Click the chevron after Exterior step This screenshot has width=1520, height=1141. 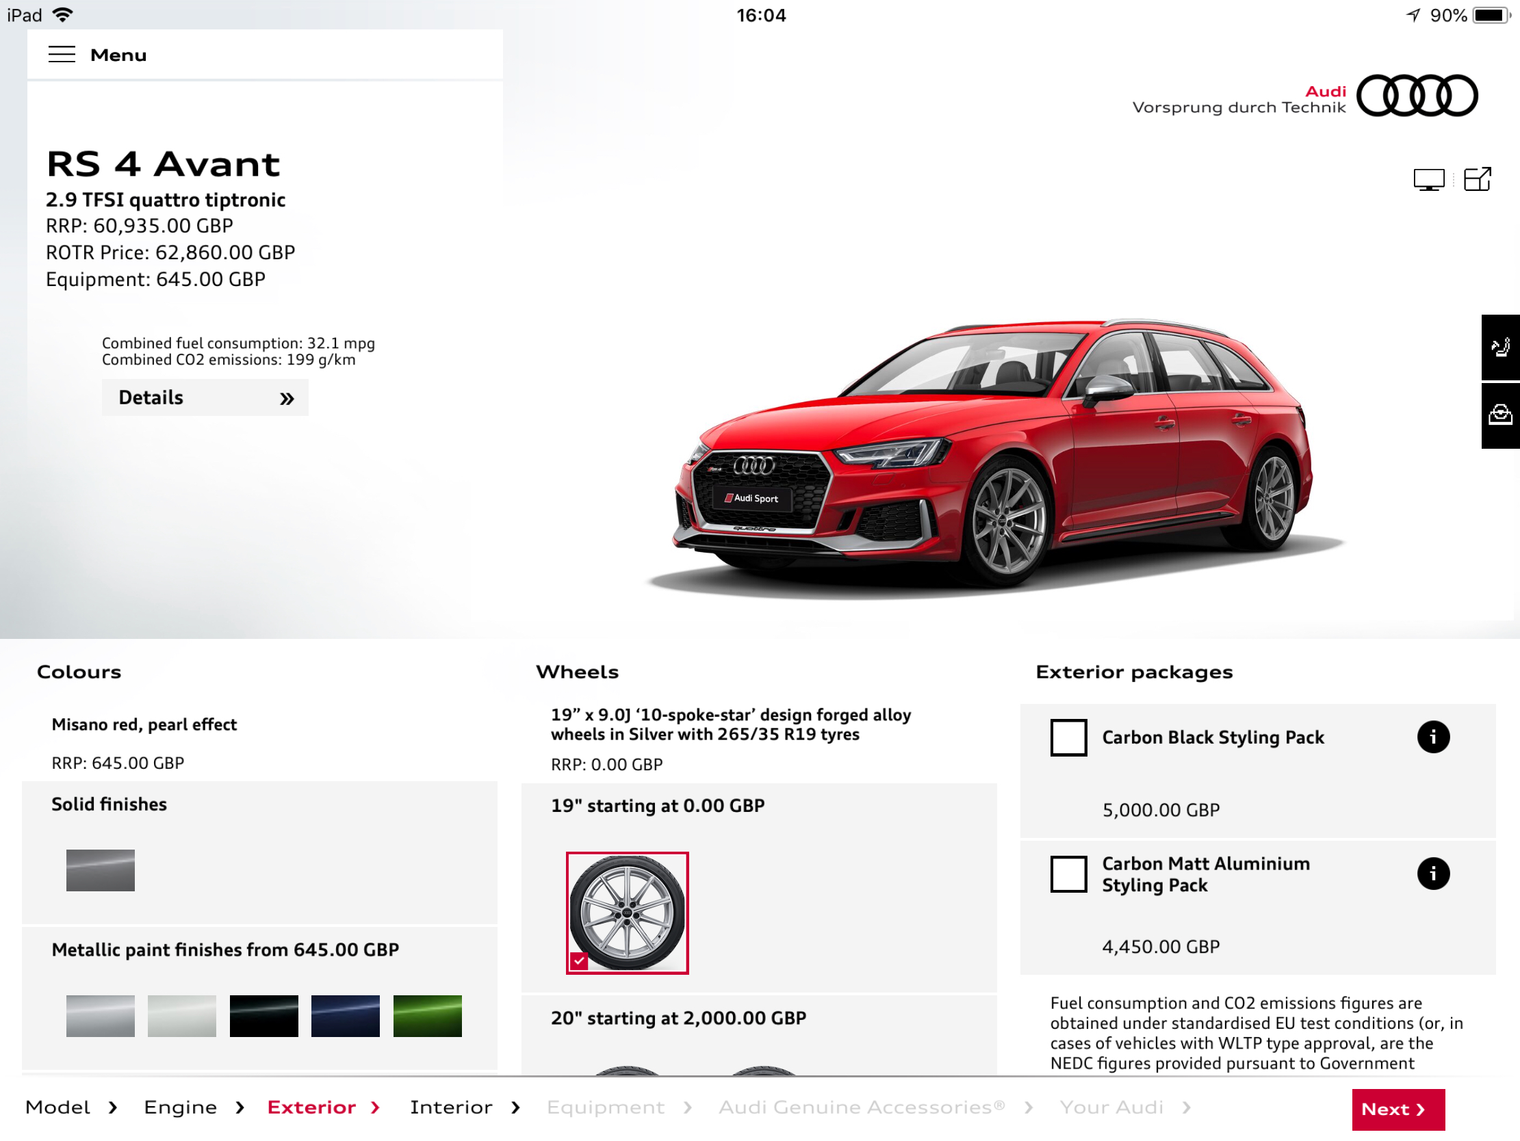[375, 1107]
